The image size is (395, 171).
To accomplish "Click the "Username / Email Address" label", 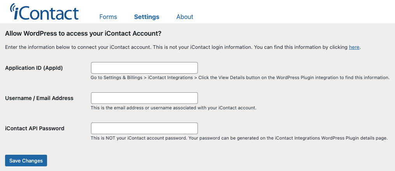I will (39, 98).
